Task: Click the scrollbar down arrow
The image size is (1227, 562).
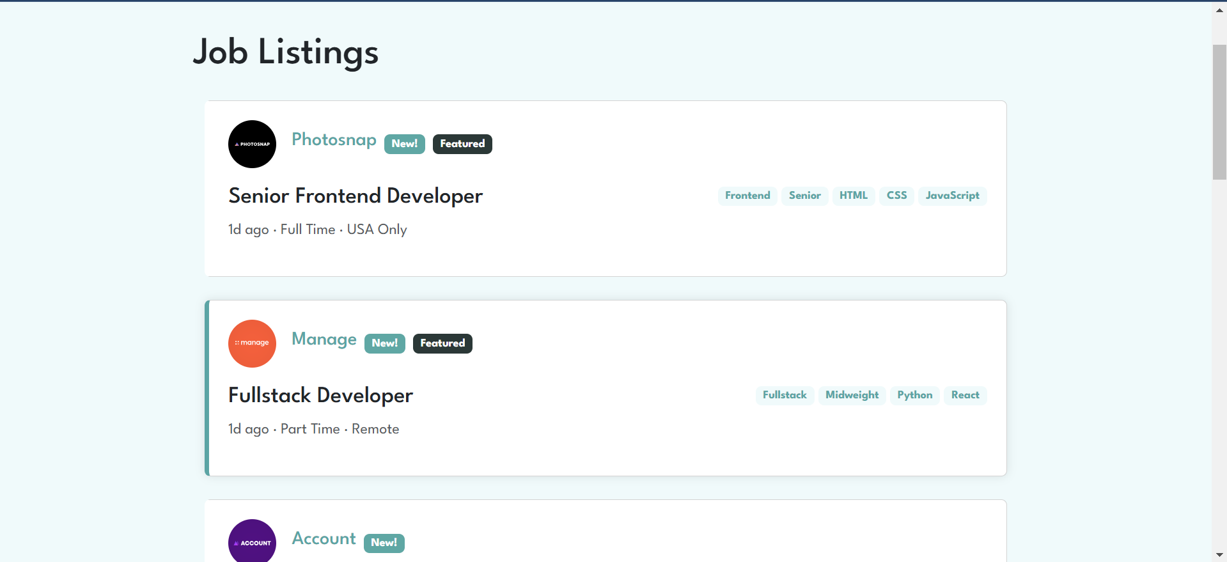Action: pos(1219,555)
